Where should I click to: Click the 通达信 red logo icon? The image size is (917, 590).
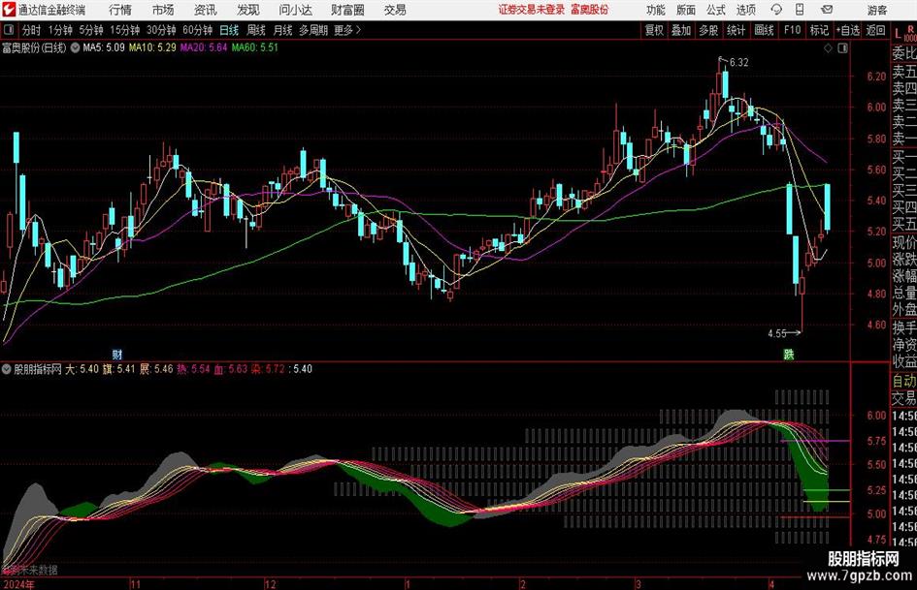pyautogui.click(x=9, y=10)
